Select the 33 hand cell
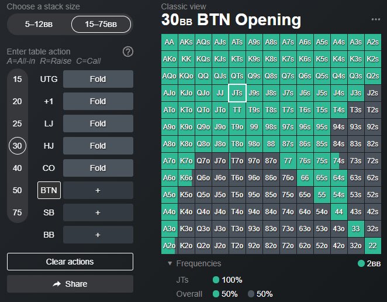Viewport: 387px width, 302px height. (355, 229)
